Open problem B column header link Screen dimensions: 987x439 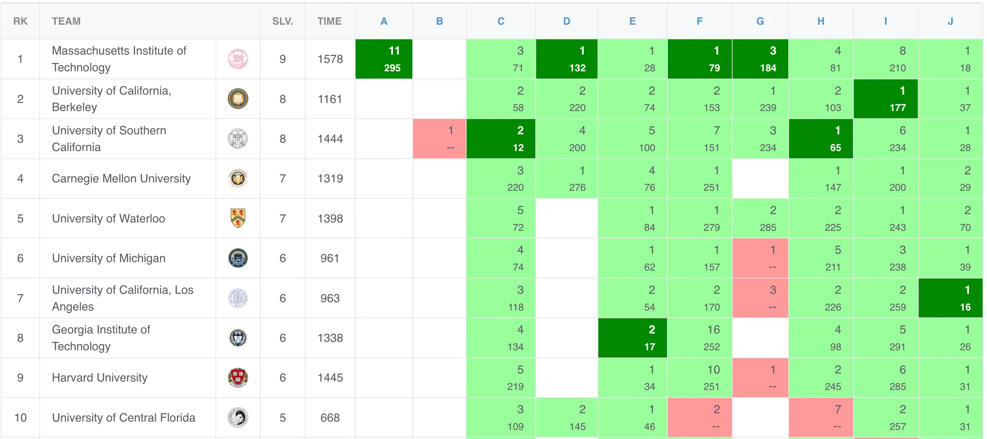click(x=439, y=21)
